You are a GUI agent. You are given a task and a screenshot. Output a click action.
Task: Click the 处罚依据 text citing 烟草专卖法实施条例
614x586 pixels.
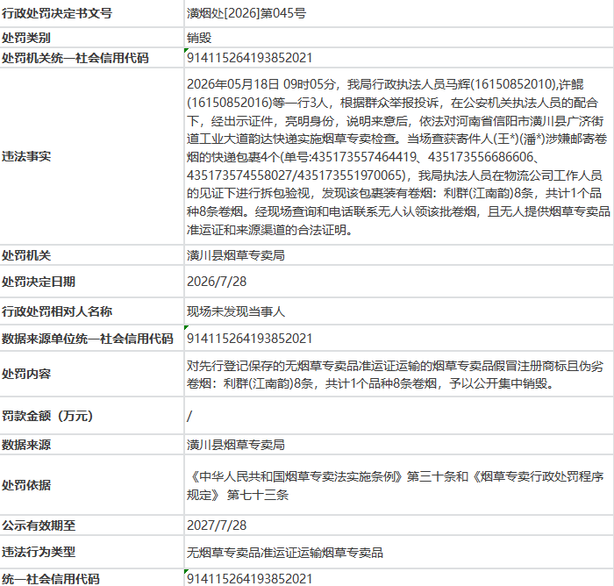pyautogui.click(x=395, y=486)
